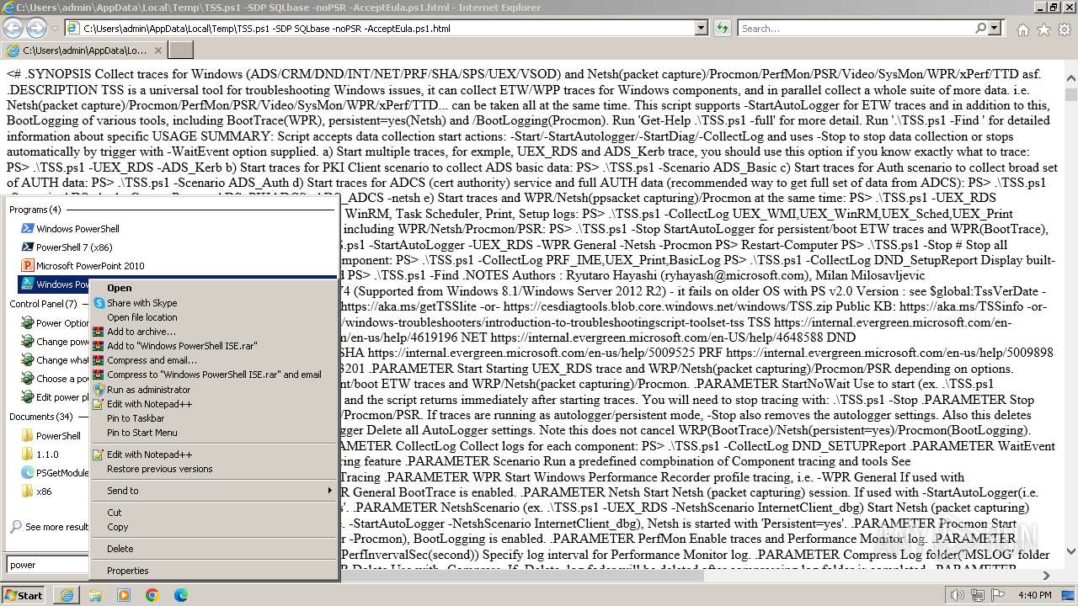1078x606 pixels.
Task: Open Edit power plan result
Action: (x=56, y=397)
